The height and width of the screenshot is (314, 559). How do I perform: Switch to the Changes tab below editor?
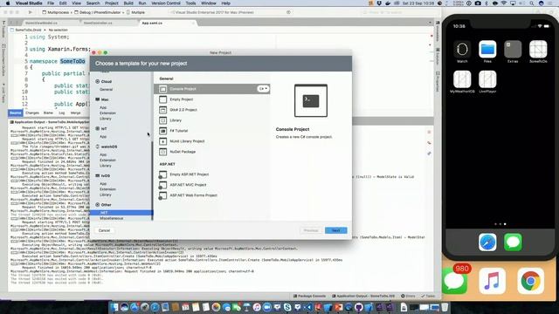coord(32,113)
